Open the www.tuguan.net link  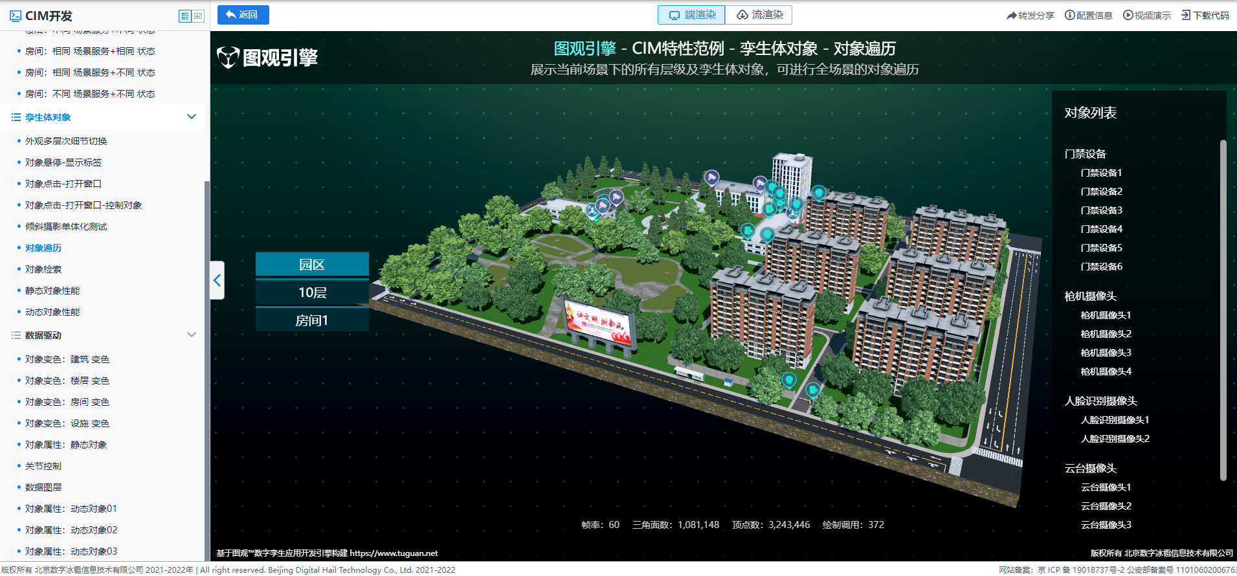[394, 553]
